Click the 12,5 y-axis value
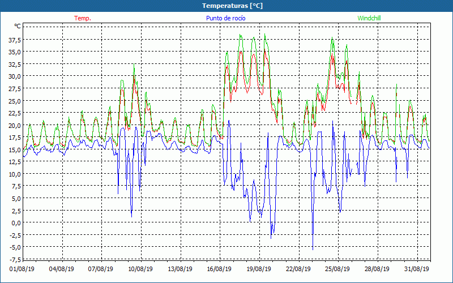The width and height of the screenshot is (453, 283). tap(15, 162)
